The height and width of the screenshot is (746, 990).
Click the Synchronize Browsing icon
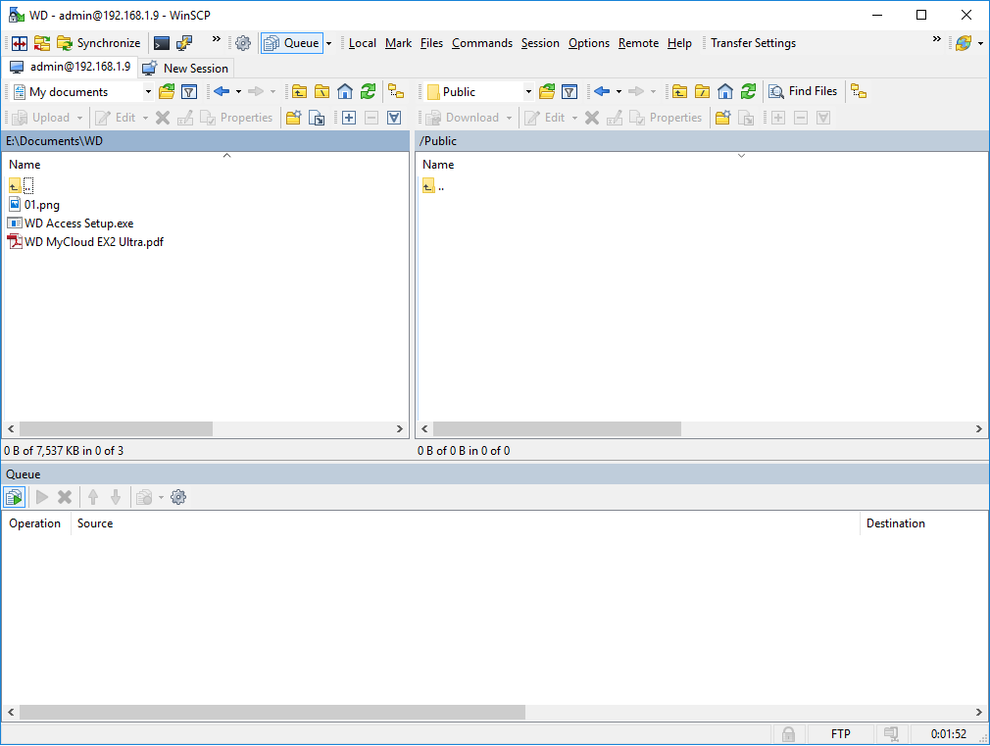tap(42, 43)
